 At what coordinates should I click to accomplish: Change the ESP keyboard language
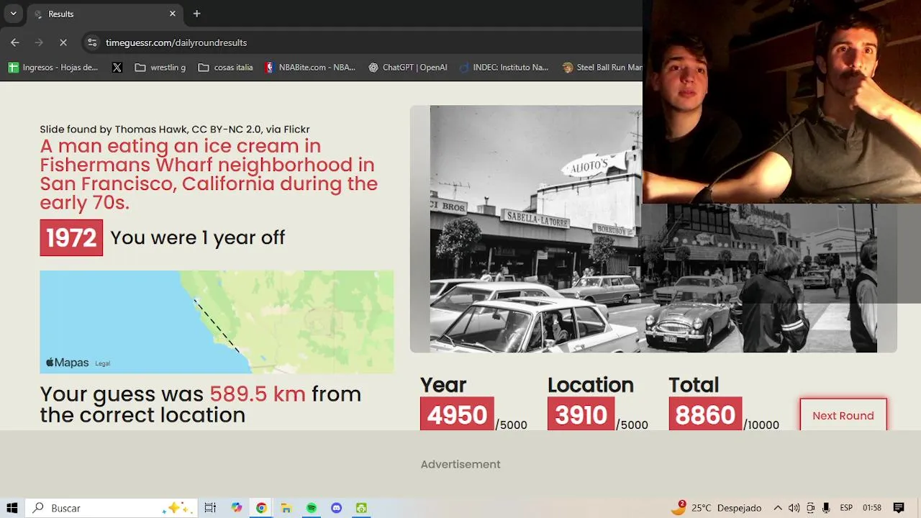coord(846,508)
